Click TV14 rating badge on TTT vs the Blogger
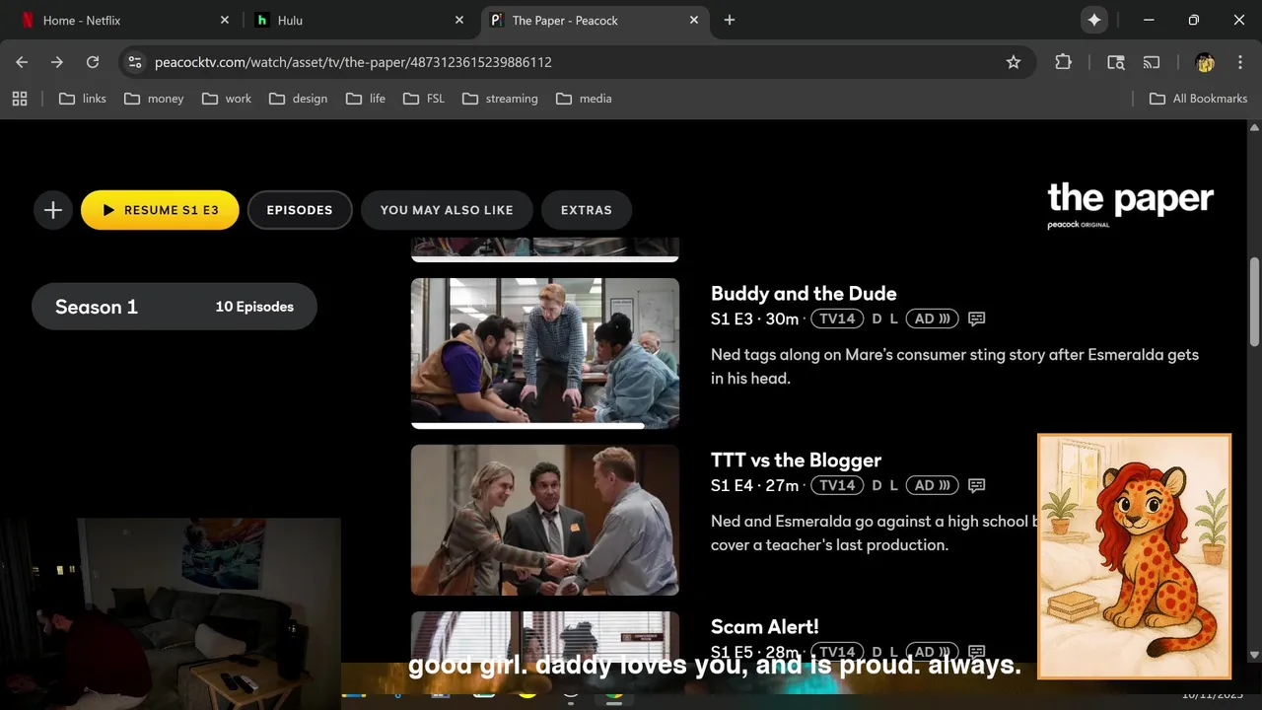Viewport: 1262px width, 710px height. tap(837, 485)
